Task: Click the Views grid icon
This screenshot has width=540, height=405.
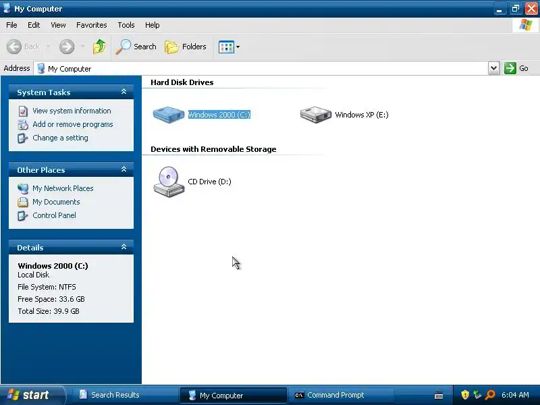Action: click(x=226, y=47)
